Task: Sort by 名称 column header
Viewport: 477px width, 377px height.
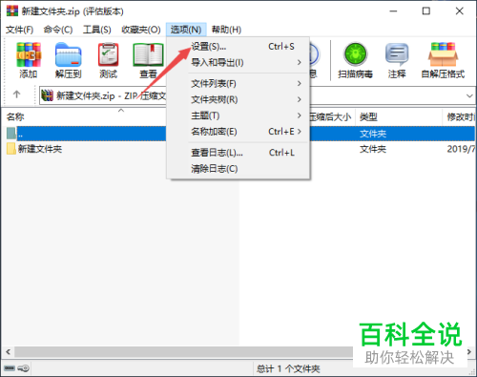Action: (15, 116)
